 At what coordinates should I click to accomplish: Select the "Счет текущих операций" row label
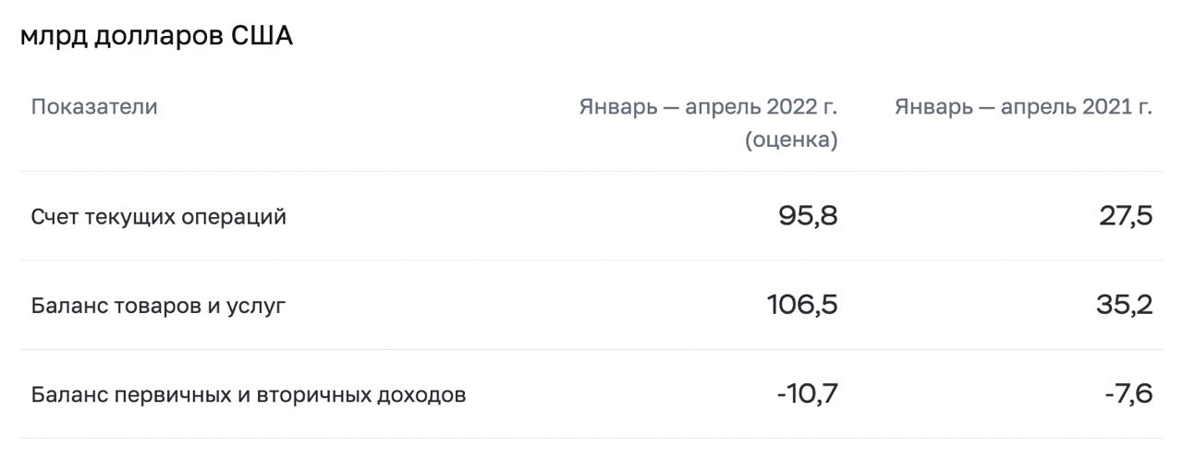tap(158, 217)
